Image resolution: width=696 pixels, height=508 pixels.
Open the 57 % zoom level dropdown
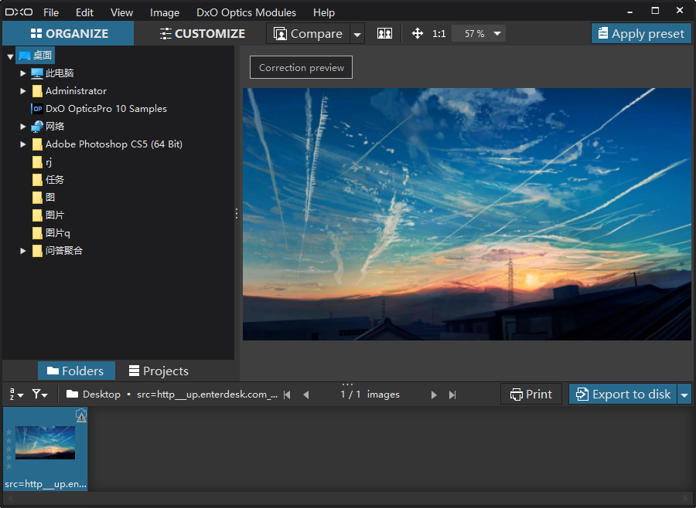(x=497, y=34)
